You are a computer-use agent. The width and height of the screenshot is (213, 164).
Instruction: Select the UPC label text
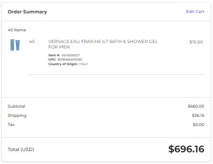[52, 59]
